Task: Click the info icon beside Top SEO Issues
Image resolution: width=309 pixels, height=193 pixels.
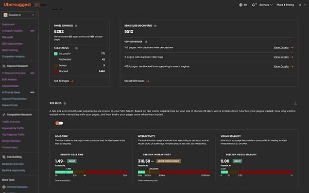Action: click(x=146, y=42)
